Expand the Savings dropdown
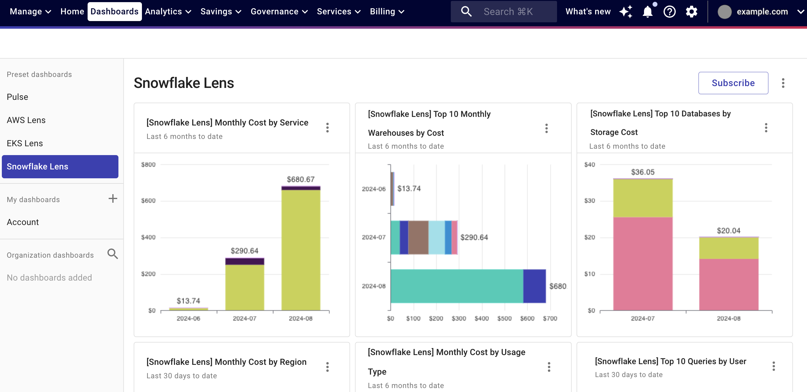Viewport: 807px width, 392px height. tap(221, 12)
